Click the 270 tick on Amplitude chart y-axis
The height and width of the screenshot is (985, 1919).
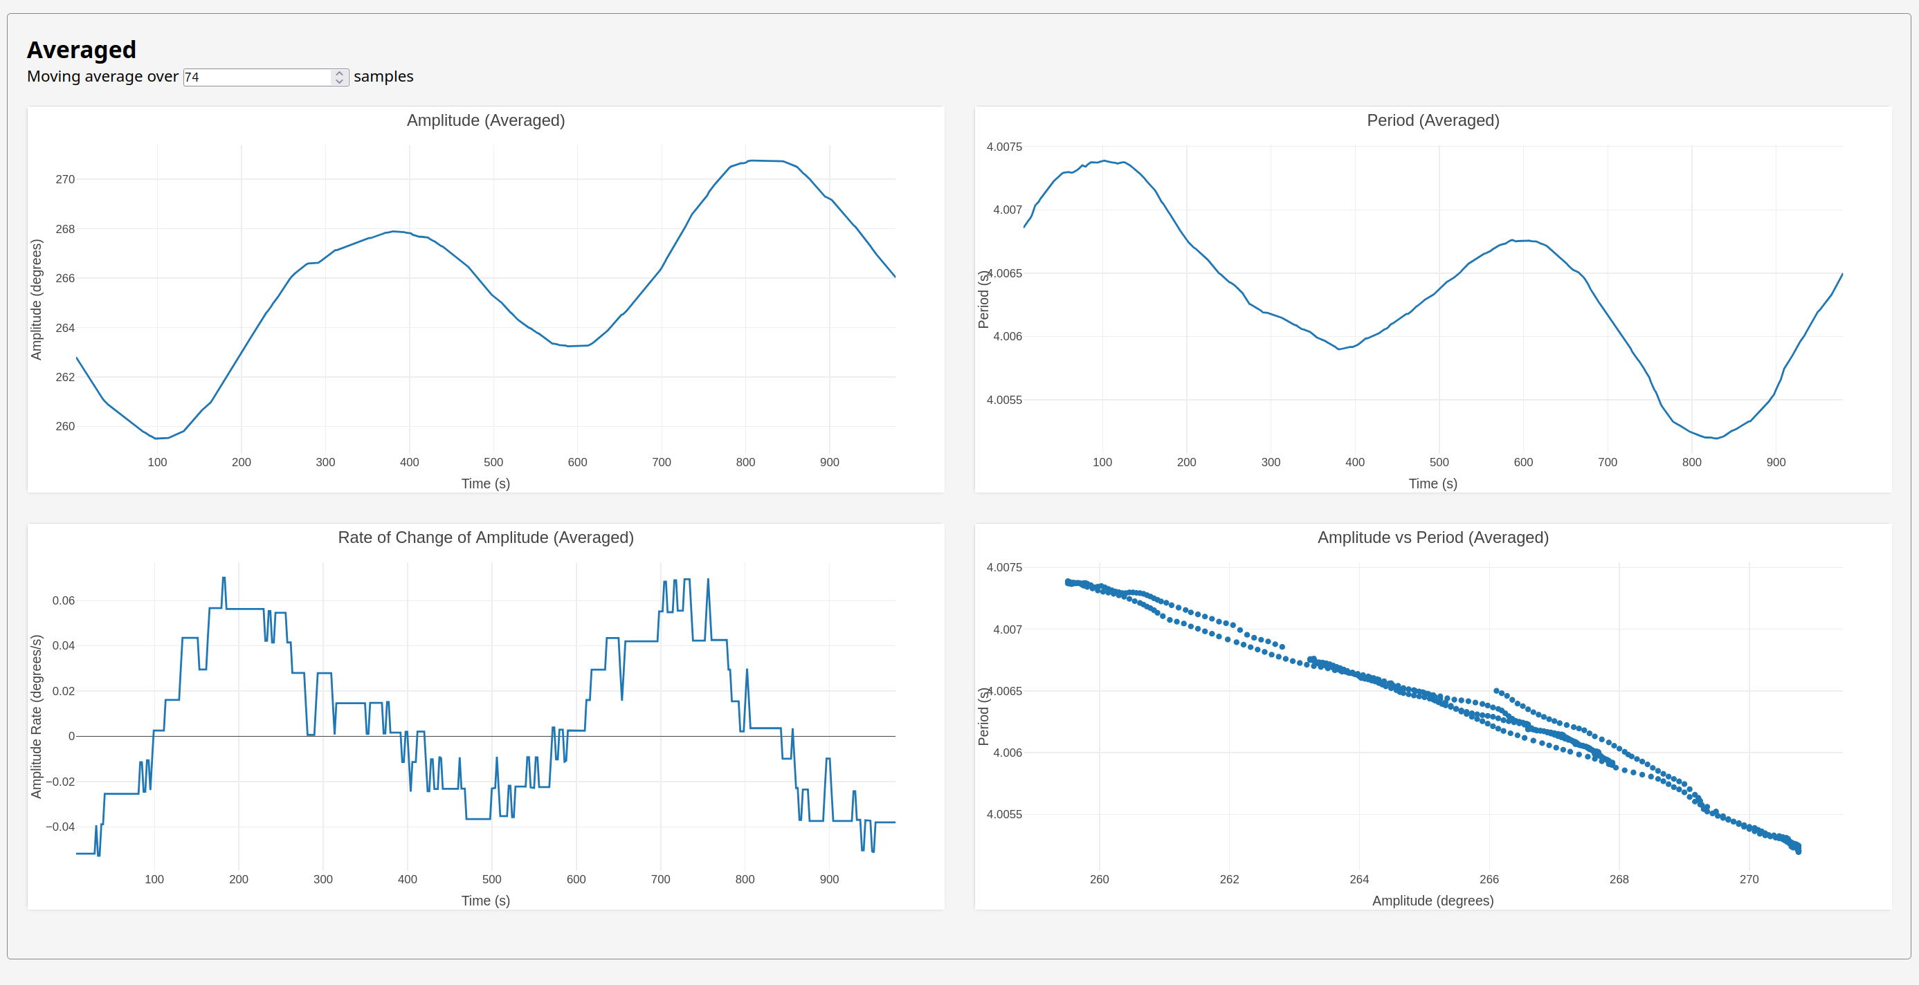click(x=66, y=179)
